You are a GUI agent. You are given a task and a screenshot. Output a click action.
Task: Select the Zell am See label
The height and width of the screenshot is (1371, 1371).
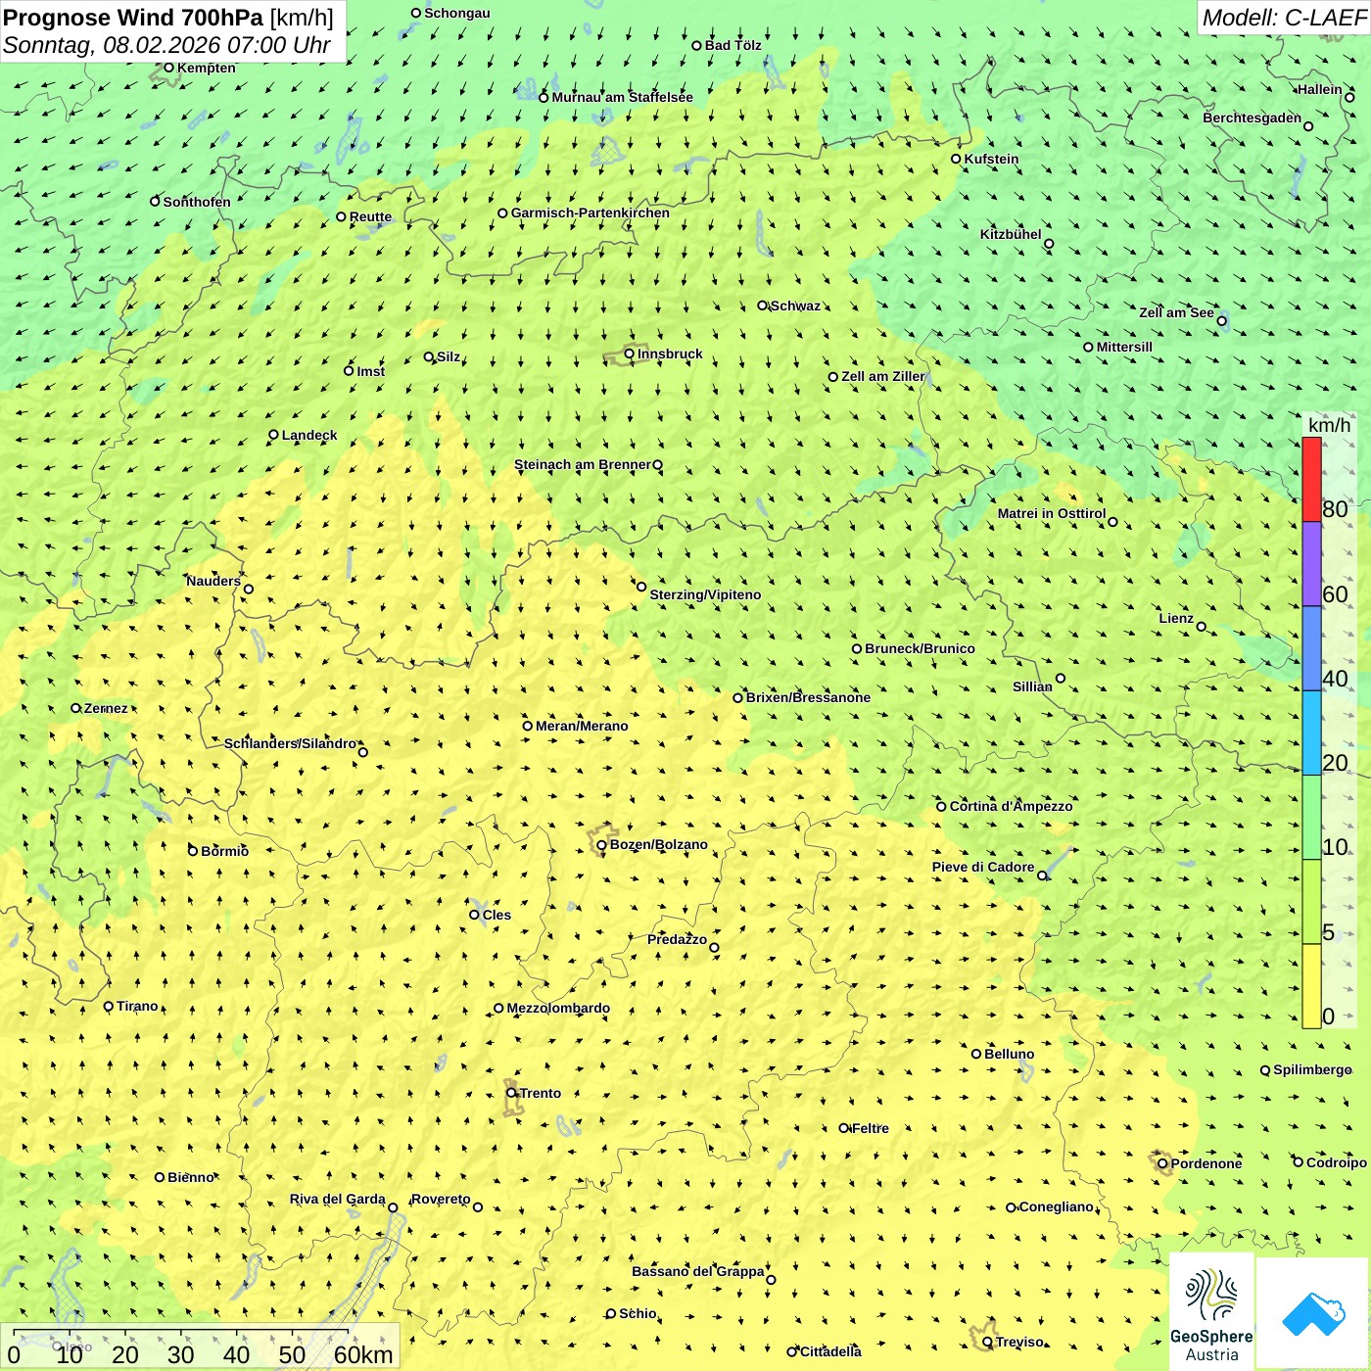[x=1176, y=312]
